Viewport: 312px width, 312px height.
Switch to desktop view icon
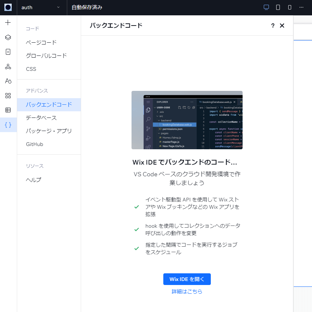[x=266, y=7]
